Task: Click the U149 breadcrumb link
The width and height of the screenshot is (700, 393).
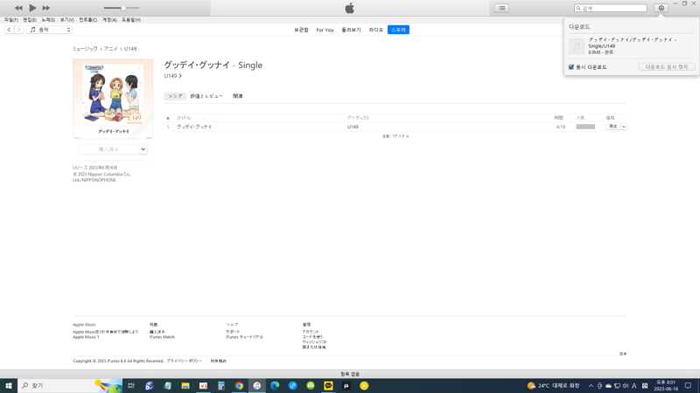Action: pyautogui.click(x=130, y=49)
